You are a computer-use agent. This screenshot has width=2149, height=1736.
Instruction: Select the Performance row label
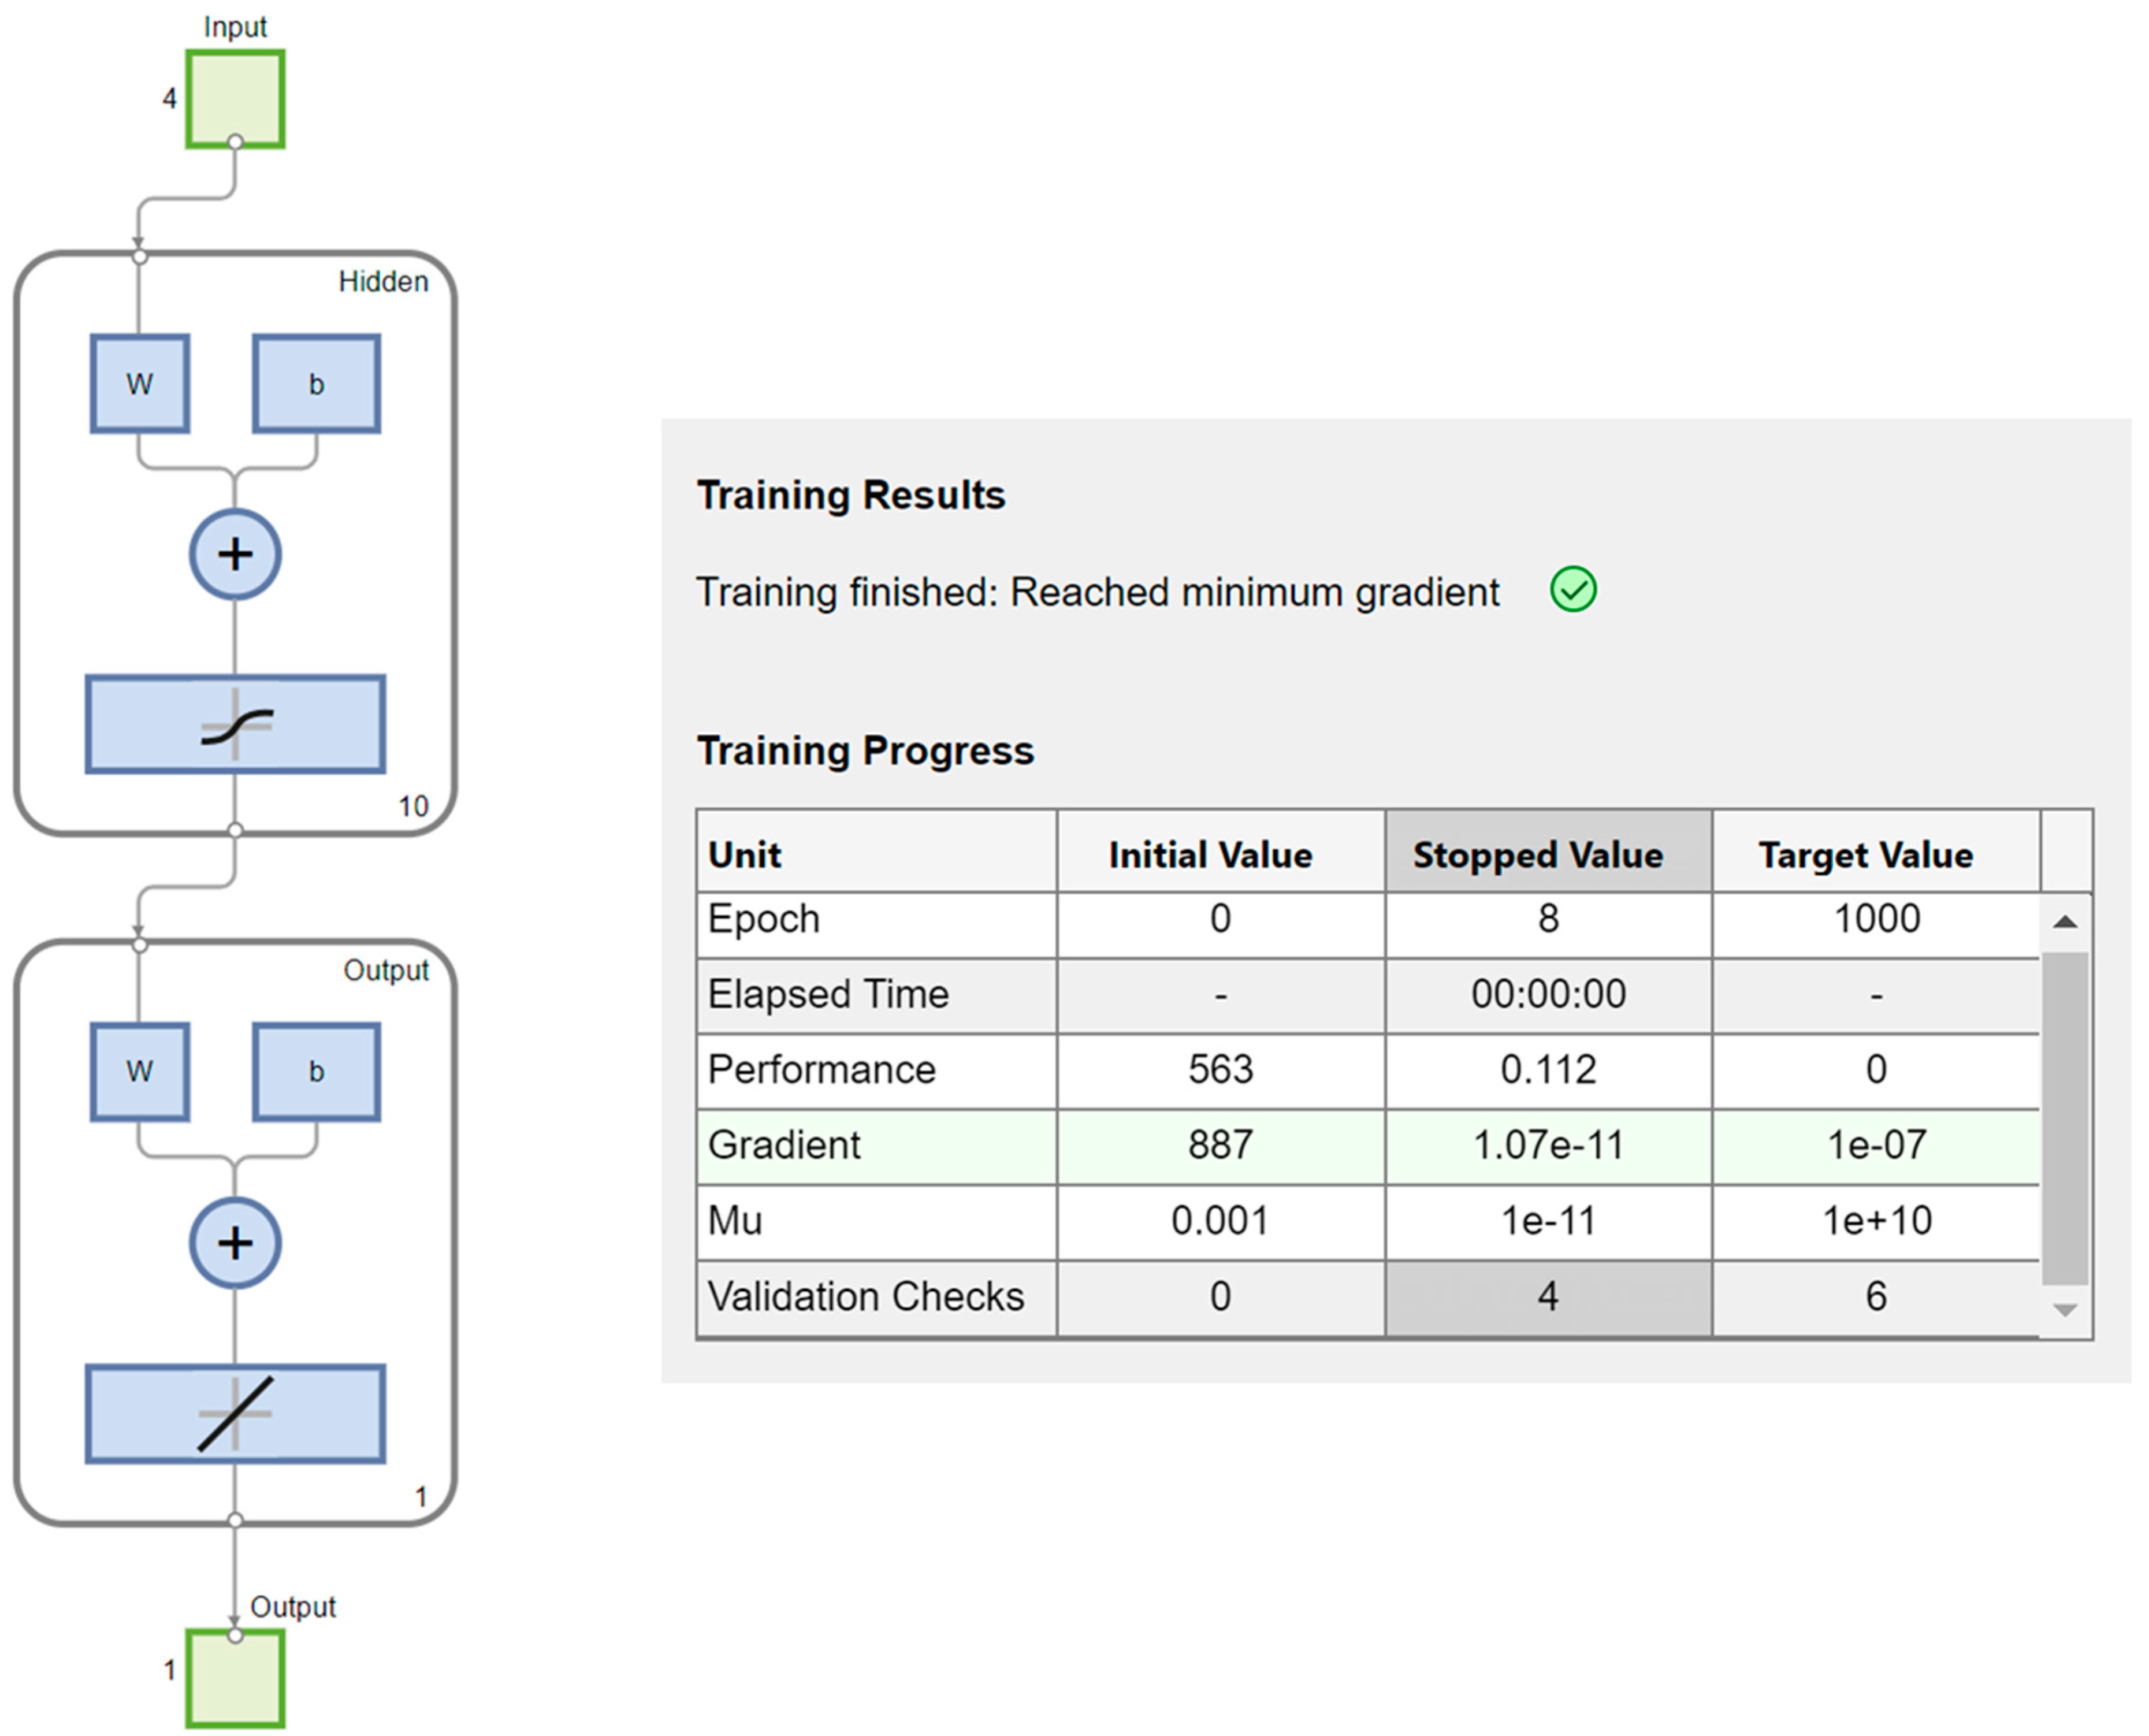[x=821, y=1070]
